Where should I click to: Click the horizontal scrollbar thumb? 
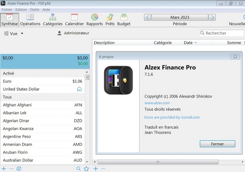[x=158, y=162]
